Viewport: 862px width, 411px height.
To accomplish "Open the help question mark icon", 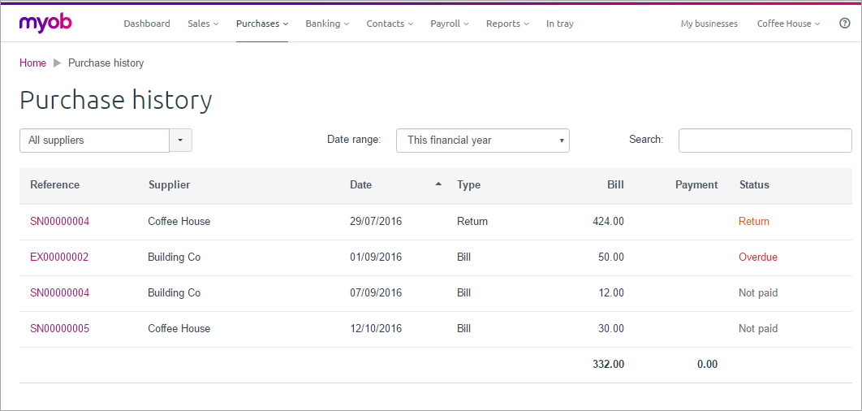I will pyautogui.click(x=844, y=24).
